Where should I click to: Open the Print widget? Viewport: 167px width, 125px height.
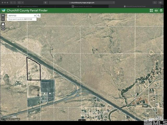156,10
